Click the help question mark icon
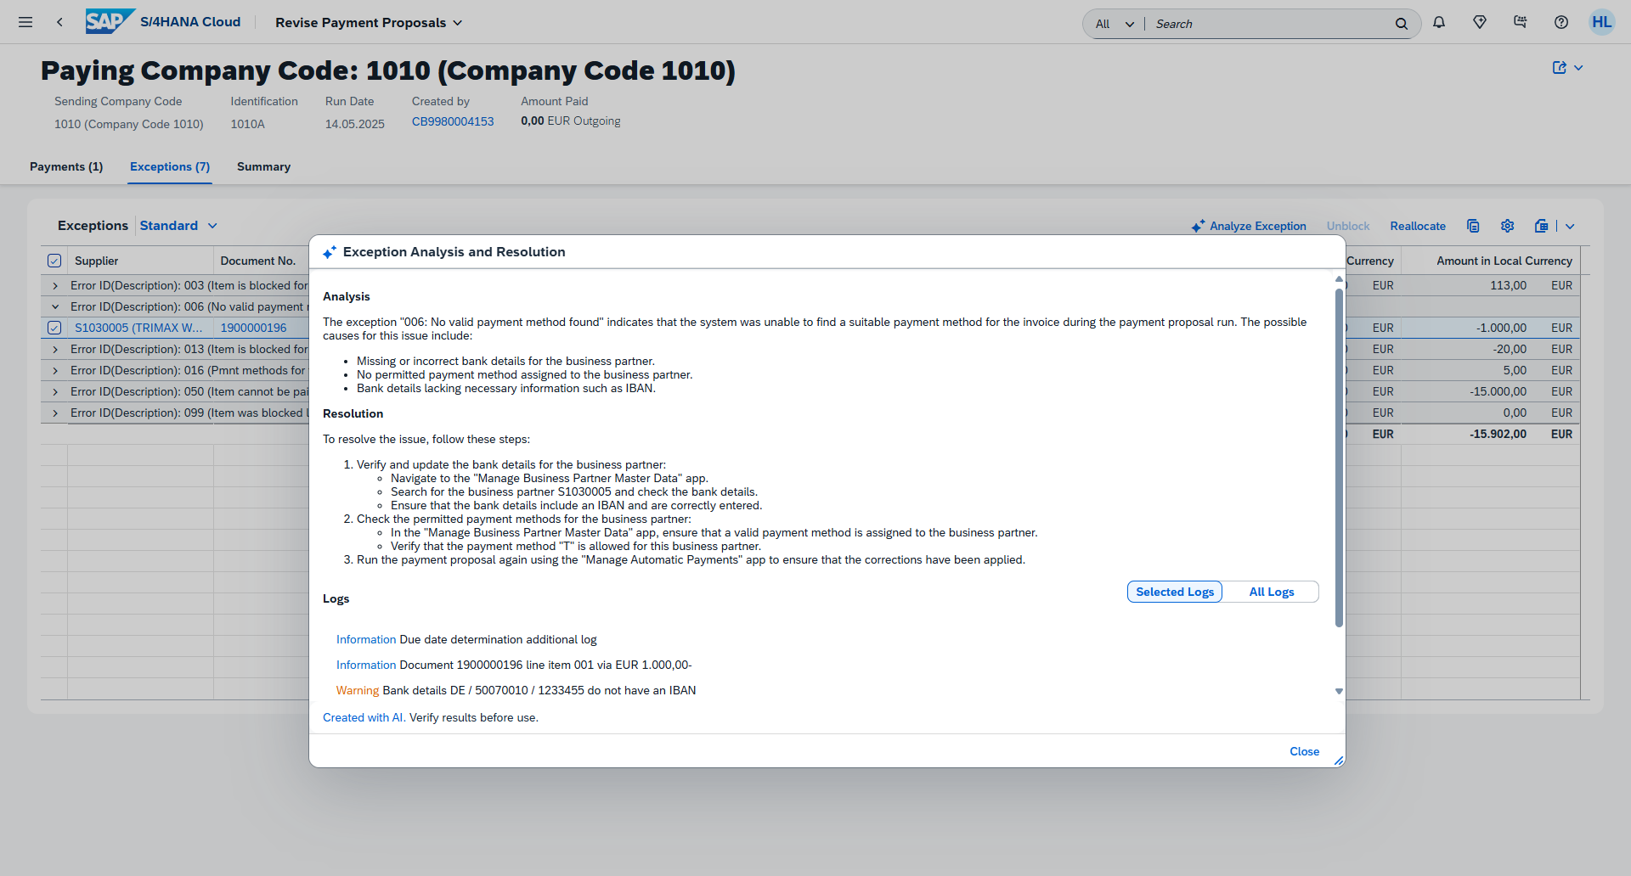This screenshot has height=876, width=1631. [x=1561, y=23]
